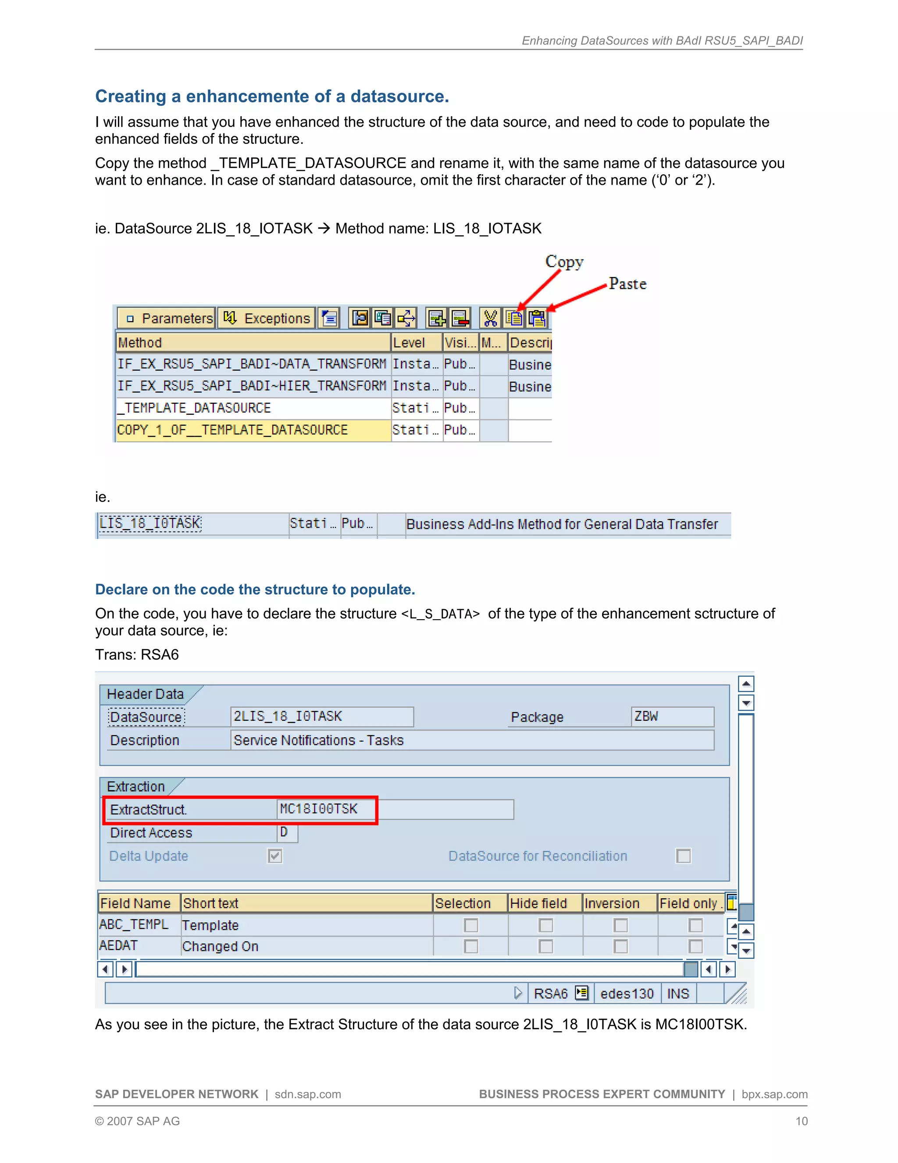Click the Level column header
Screen dimensions: 898x1163
417,342
